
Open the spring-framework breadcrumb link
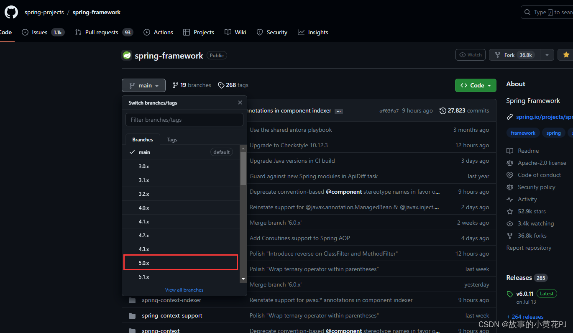[97, 12]
